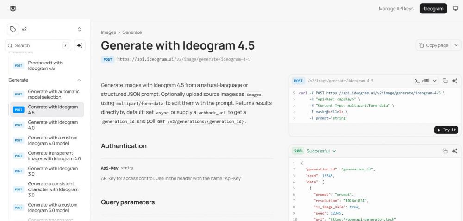Click the Authentication heading
The image size is (463, 221).
[124, 146]
